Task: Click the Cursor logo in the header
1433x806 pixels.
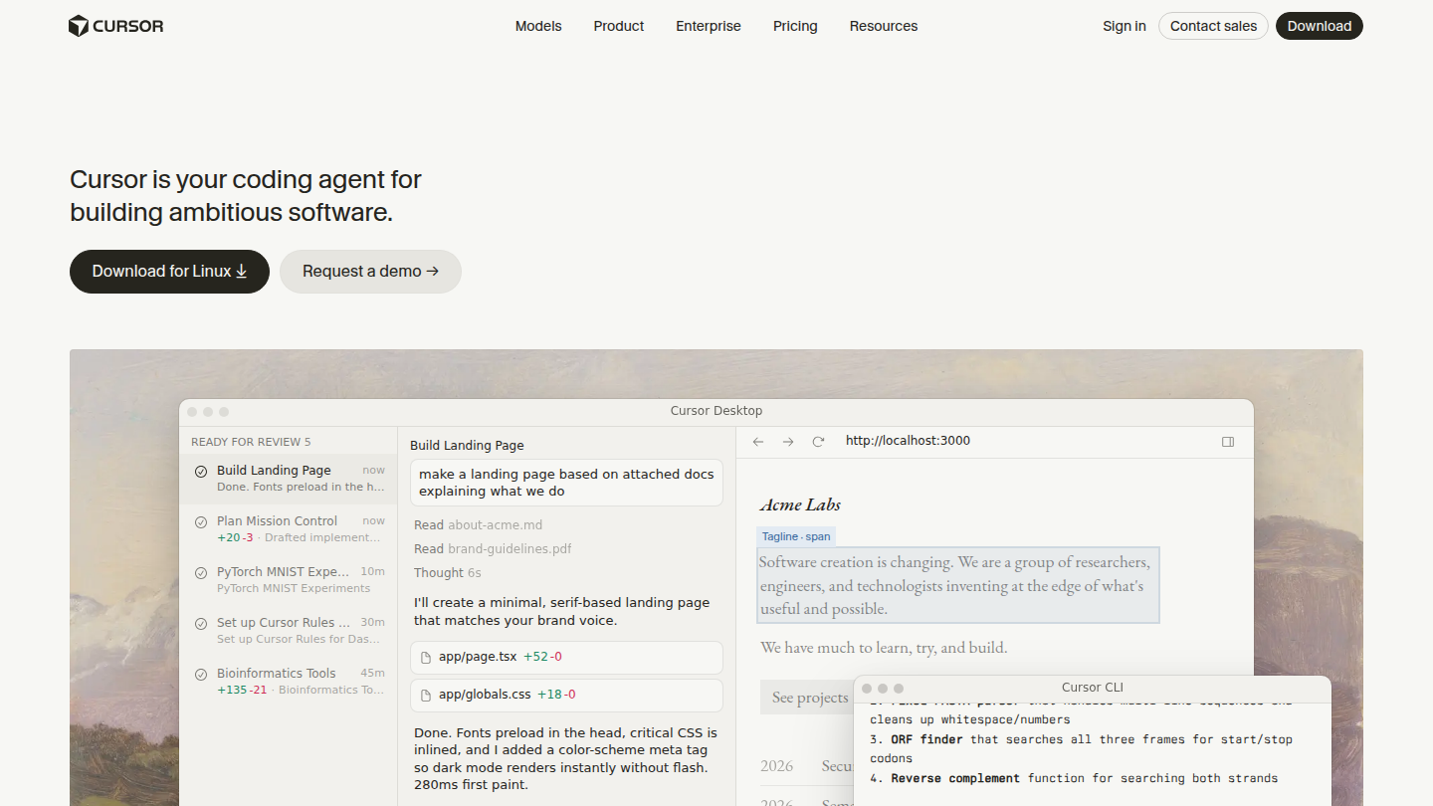Action: 115,26
